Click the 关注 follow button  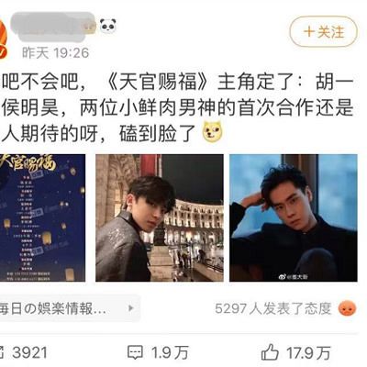coord(323,31)
